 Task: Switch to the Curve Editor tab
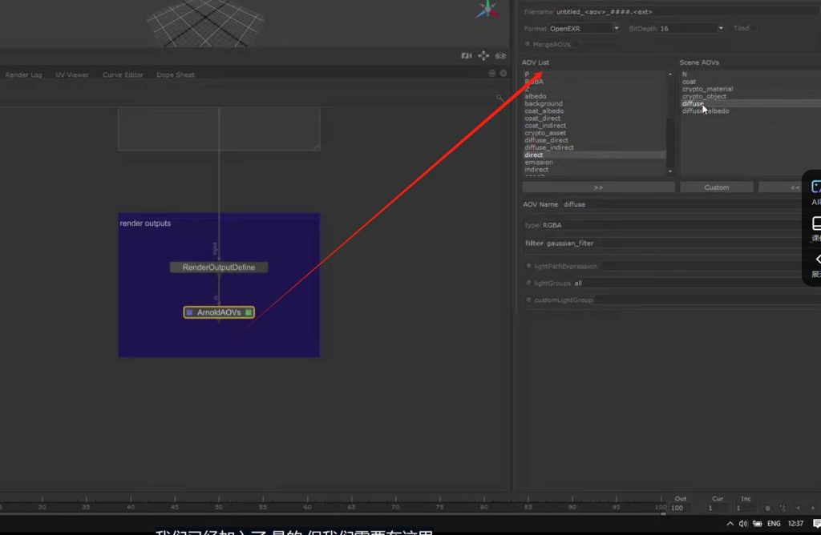(123, 75)
